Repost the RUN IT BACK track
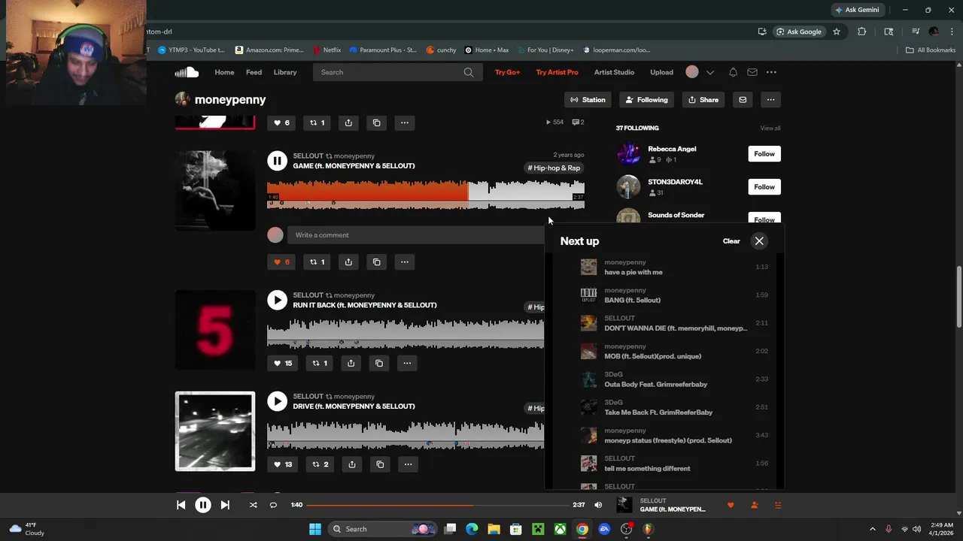Screen dimensions: 963x541 coord(320,363)
